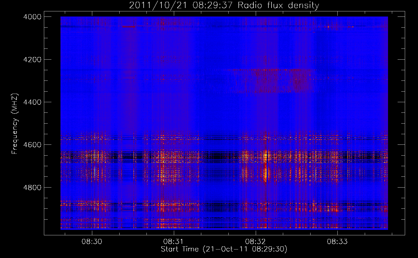Select the 08:33 time axis label
418x258 pixels.
(337, 242)
